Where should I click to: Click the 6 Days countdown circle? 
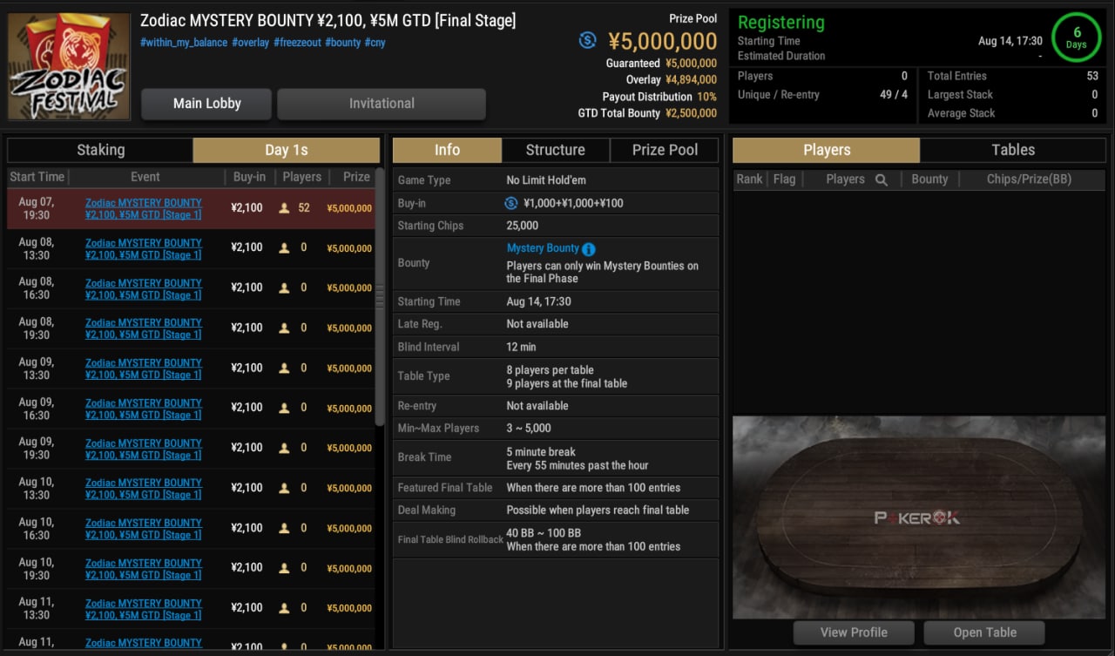pyautogui.click(x=1077, y=38)
